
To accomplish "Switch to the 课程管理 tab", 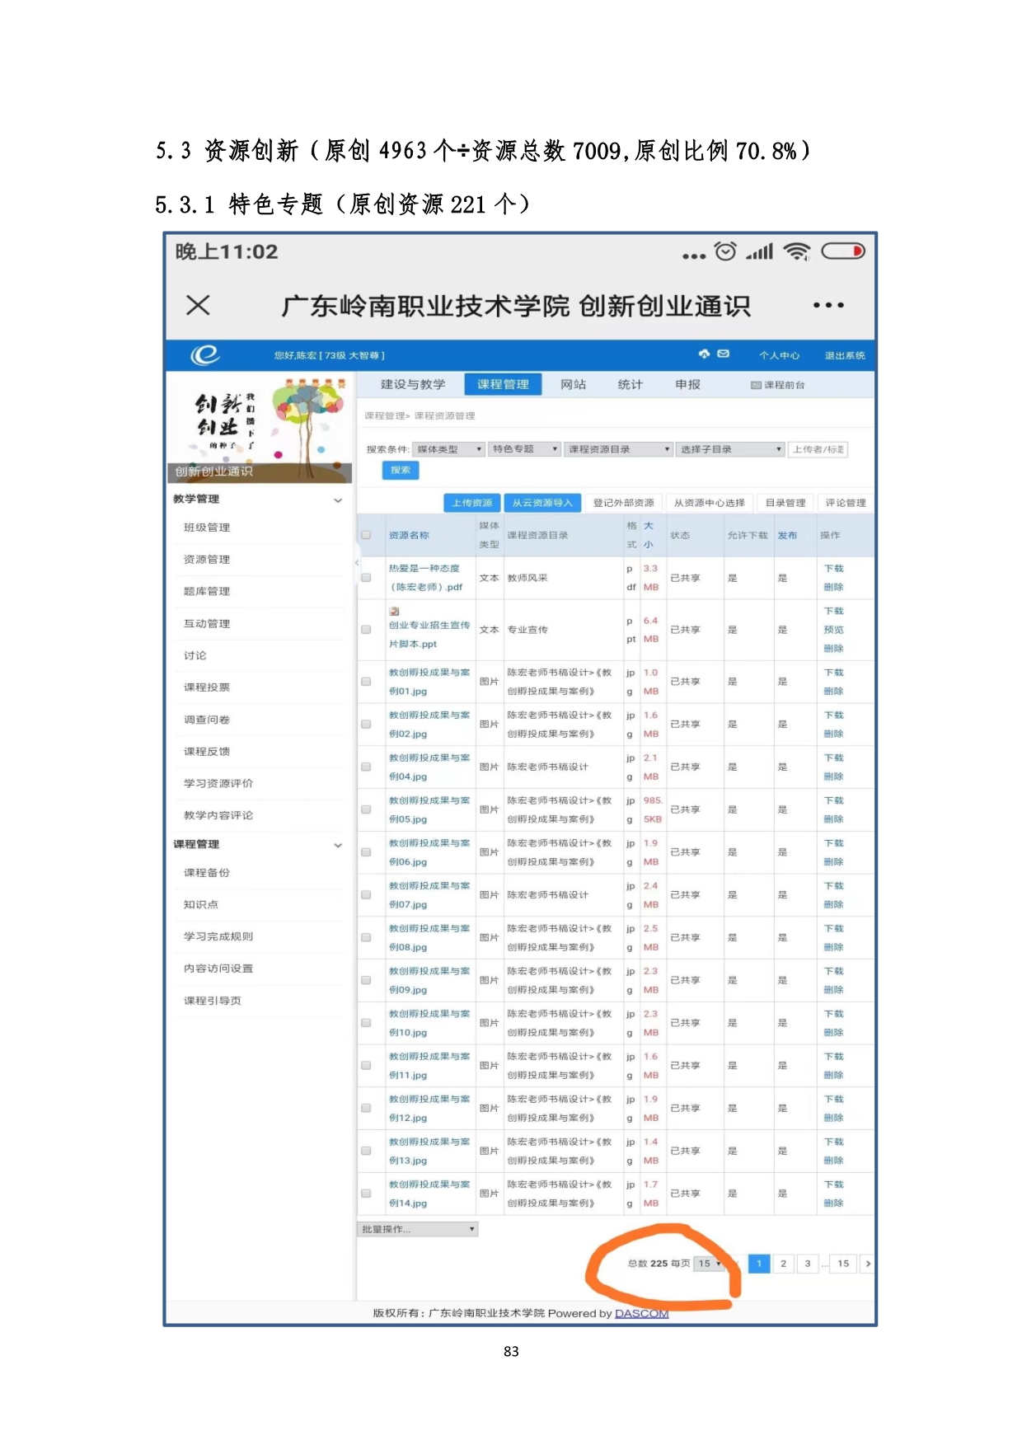I will click(503, 384).
